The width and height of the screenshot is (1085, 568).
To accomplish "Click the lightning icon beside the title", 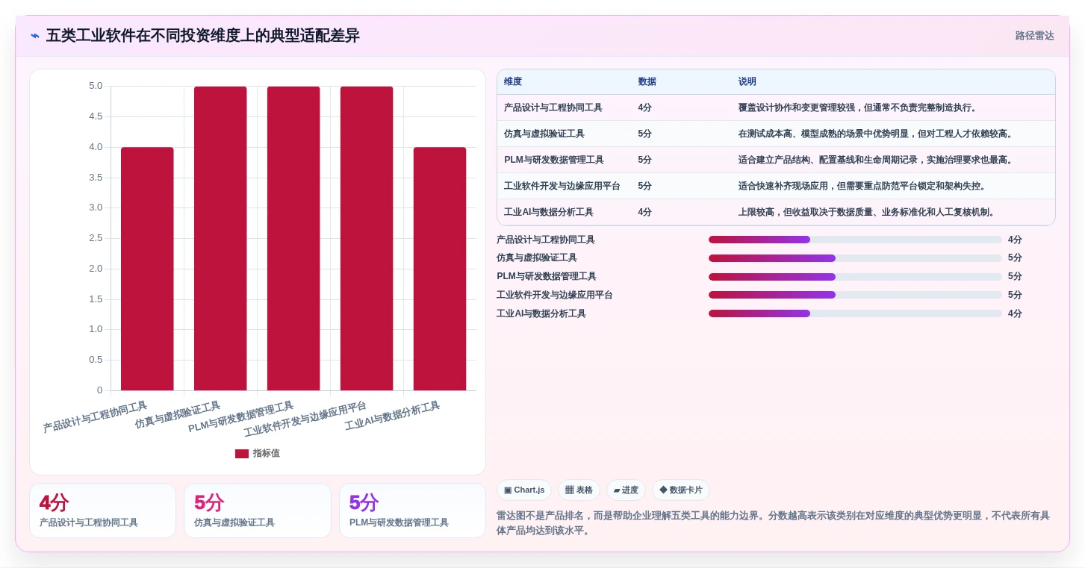I will coord(35,35).
